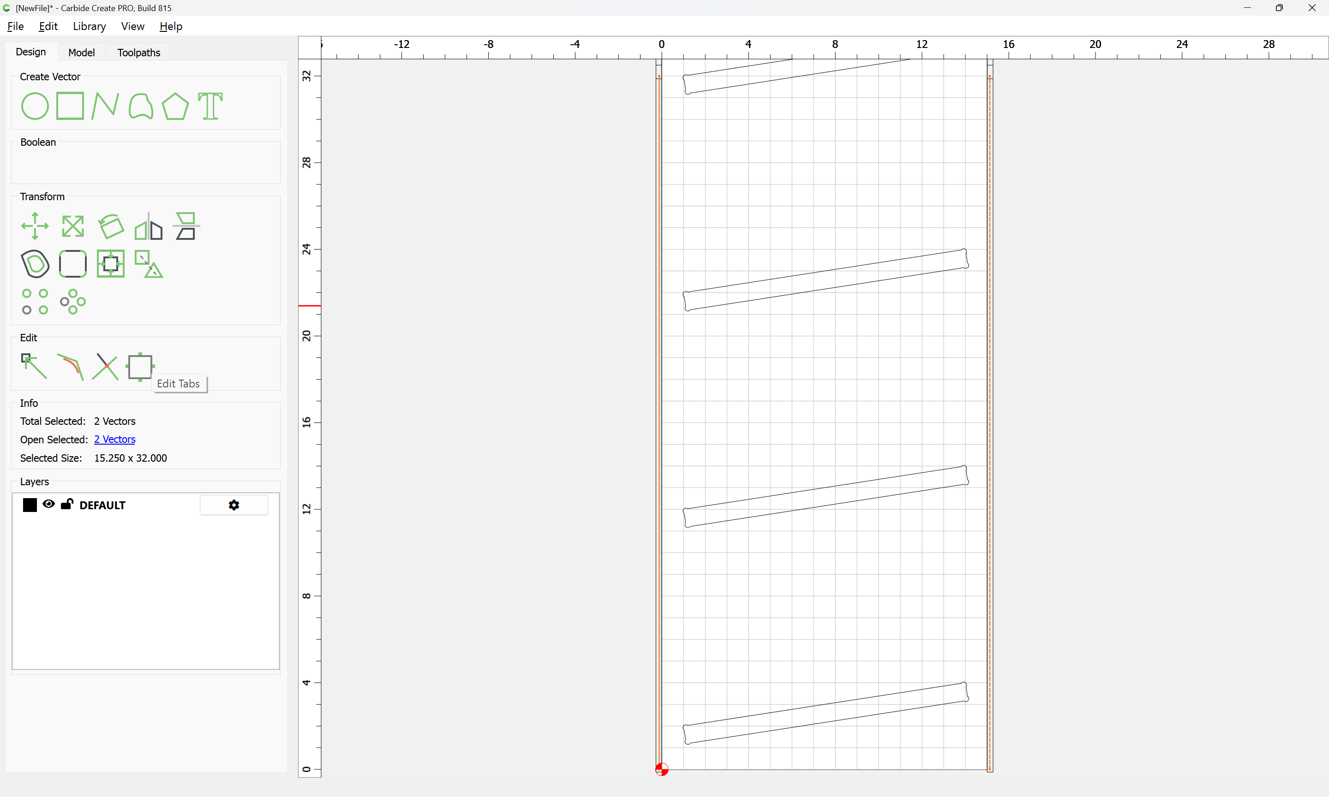Image resolution: width=1329 pixels, height=797 pixels.
Task: Open the Edit menu
Action: point(48,26)
